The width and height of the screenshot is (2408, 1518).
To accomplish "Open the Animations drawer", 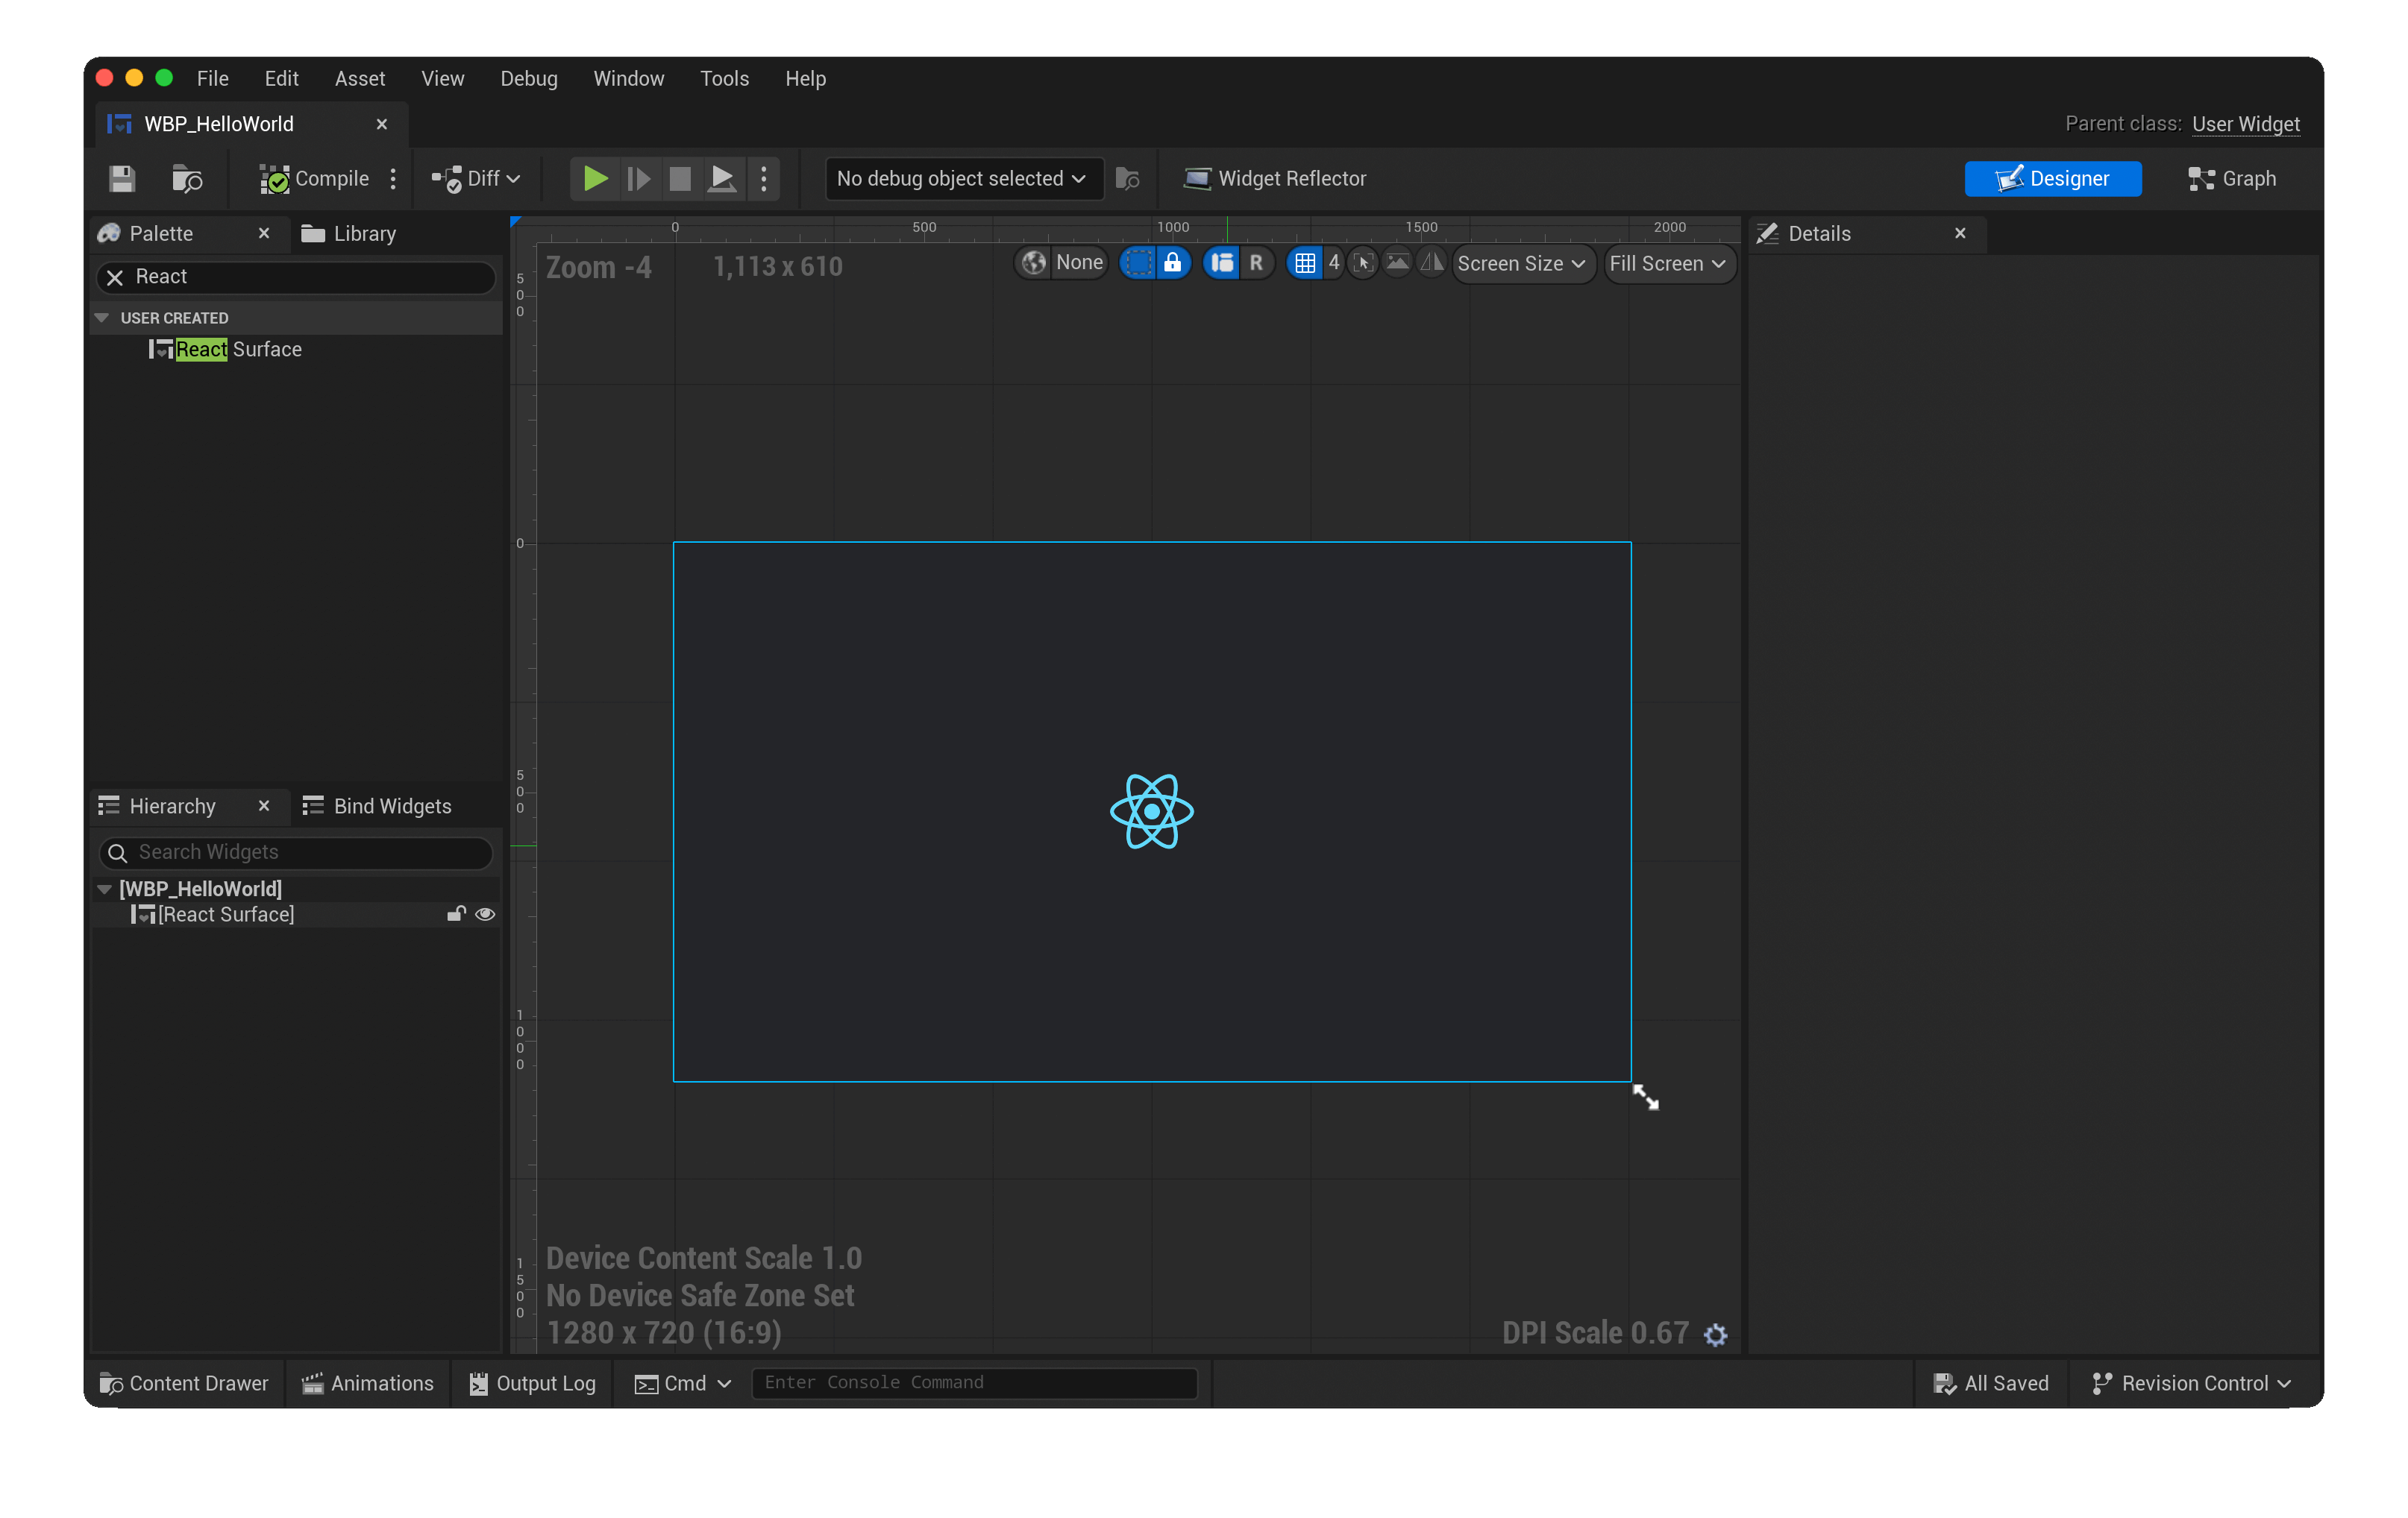I will point(368,1382).
